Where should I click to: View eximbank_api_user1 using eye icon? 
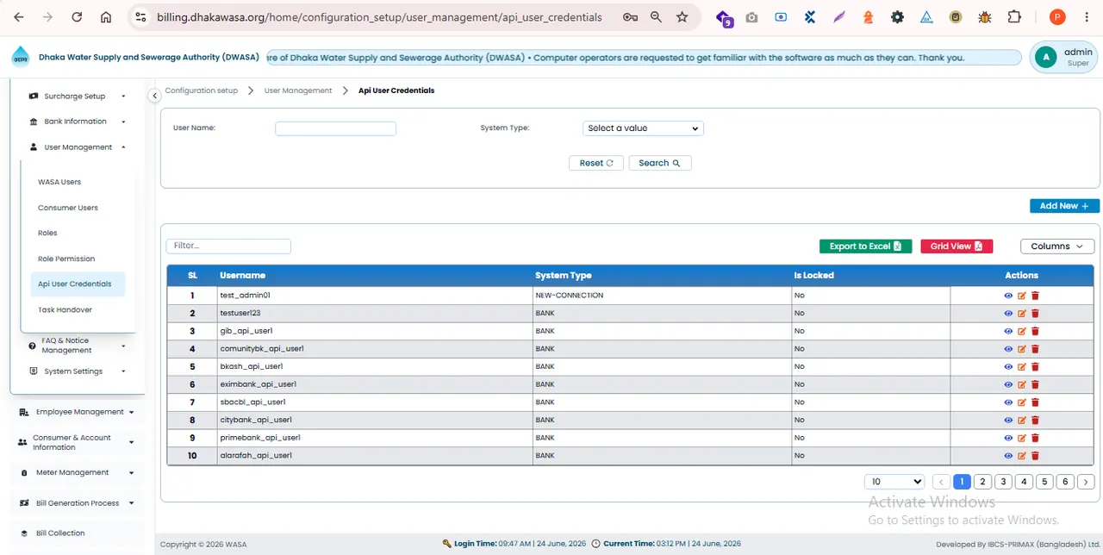(x=1008, y=384)
